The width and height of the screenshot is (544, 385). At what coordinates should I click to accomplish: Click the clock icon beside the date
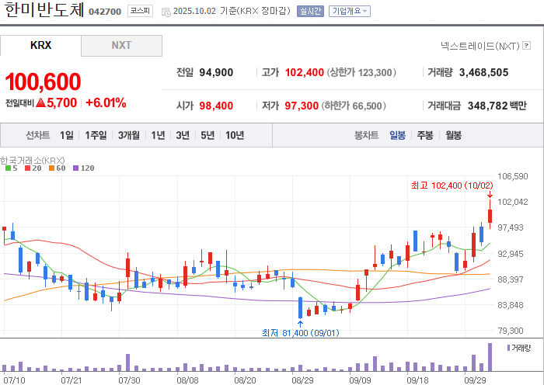pos(166,12)
